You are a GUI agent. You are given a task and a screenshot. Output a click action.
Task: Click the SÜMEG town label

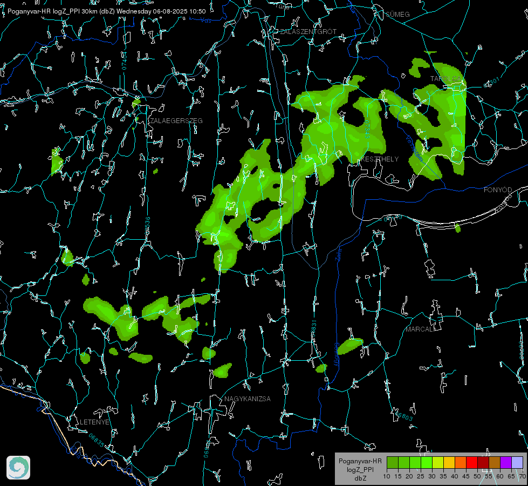(x=397, y=14)
